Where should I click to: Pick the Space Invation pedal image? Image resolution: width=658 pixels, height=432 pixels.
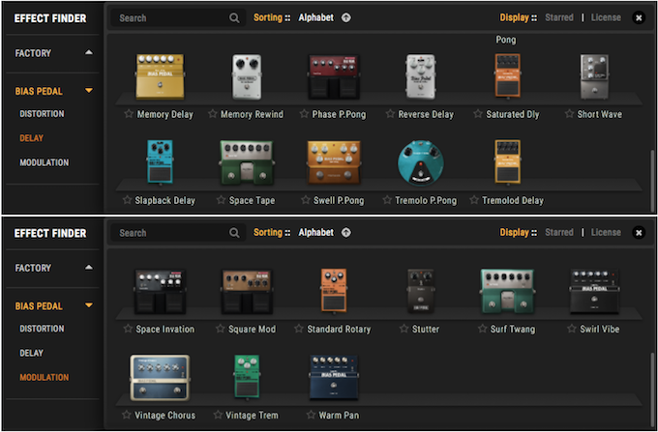(160, 292)
